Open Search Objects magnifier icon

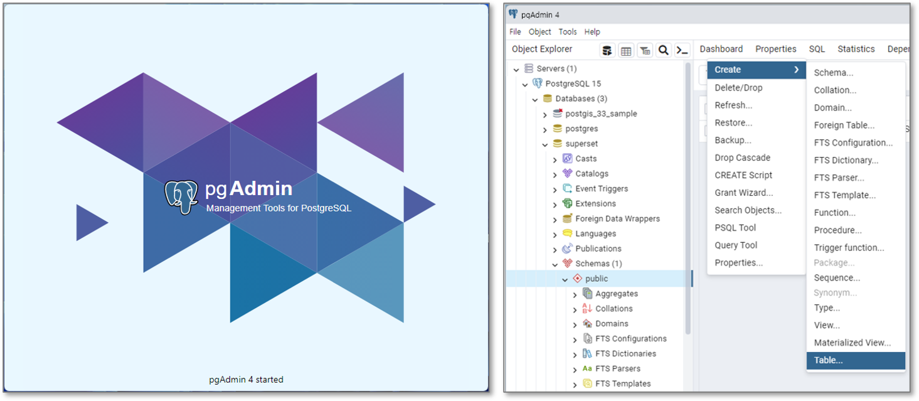click(x=664, y=51)
